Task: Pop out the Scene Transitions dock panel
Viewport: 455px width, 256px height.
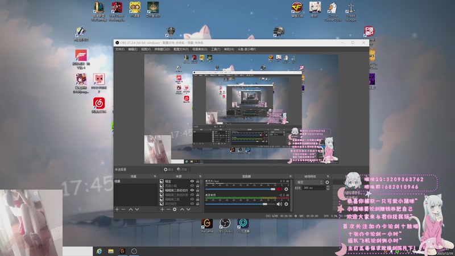Action: [328, 176]
